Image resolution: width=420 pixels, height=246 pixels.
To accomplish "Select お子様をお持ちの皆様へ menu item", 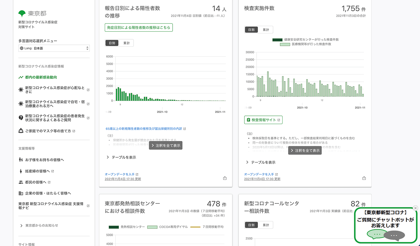I will click(x=44, y=160).
